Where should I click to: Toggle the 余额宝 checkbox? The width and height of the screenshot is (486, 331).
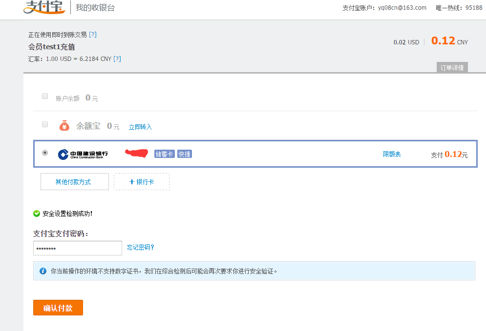pyautogui.click(x=45, y=124)
